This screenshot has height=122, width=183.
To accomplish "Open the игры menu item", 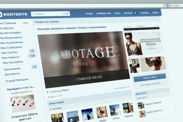I will 117,13.
